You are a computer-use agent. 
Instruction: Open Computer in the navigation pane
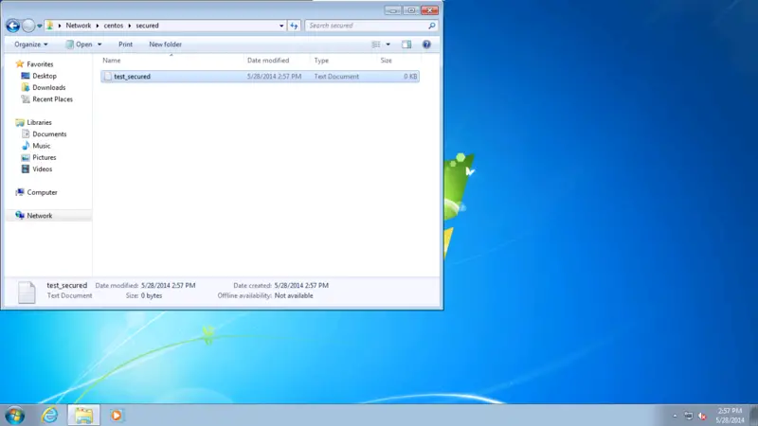pyautogui.click(x=42, y=192)
